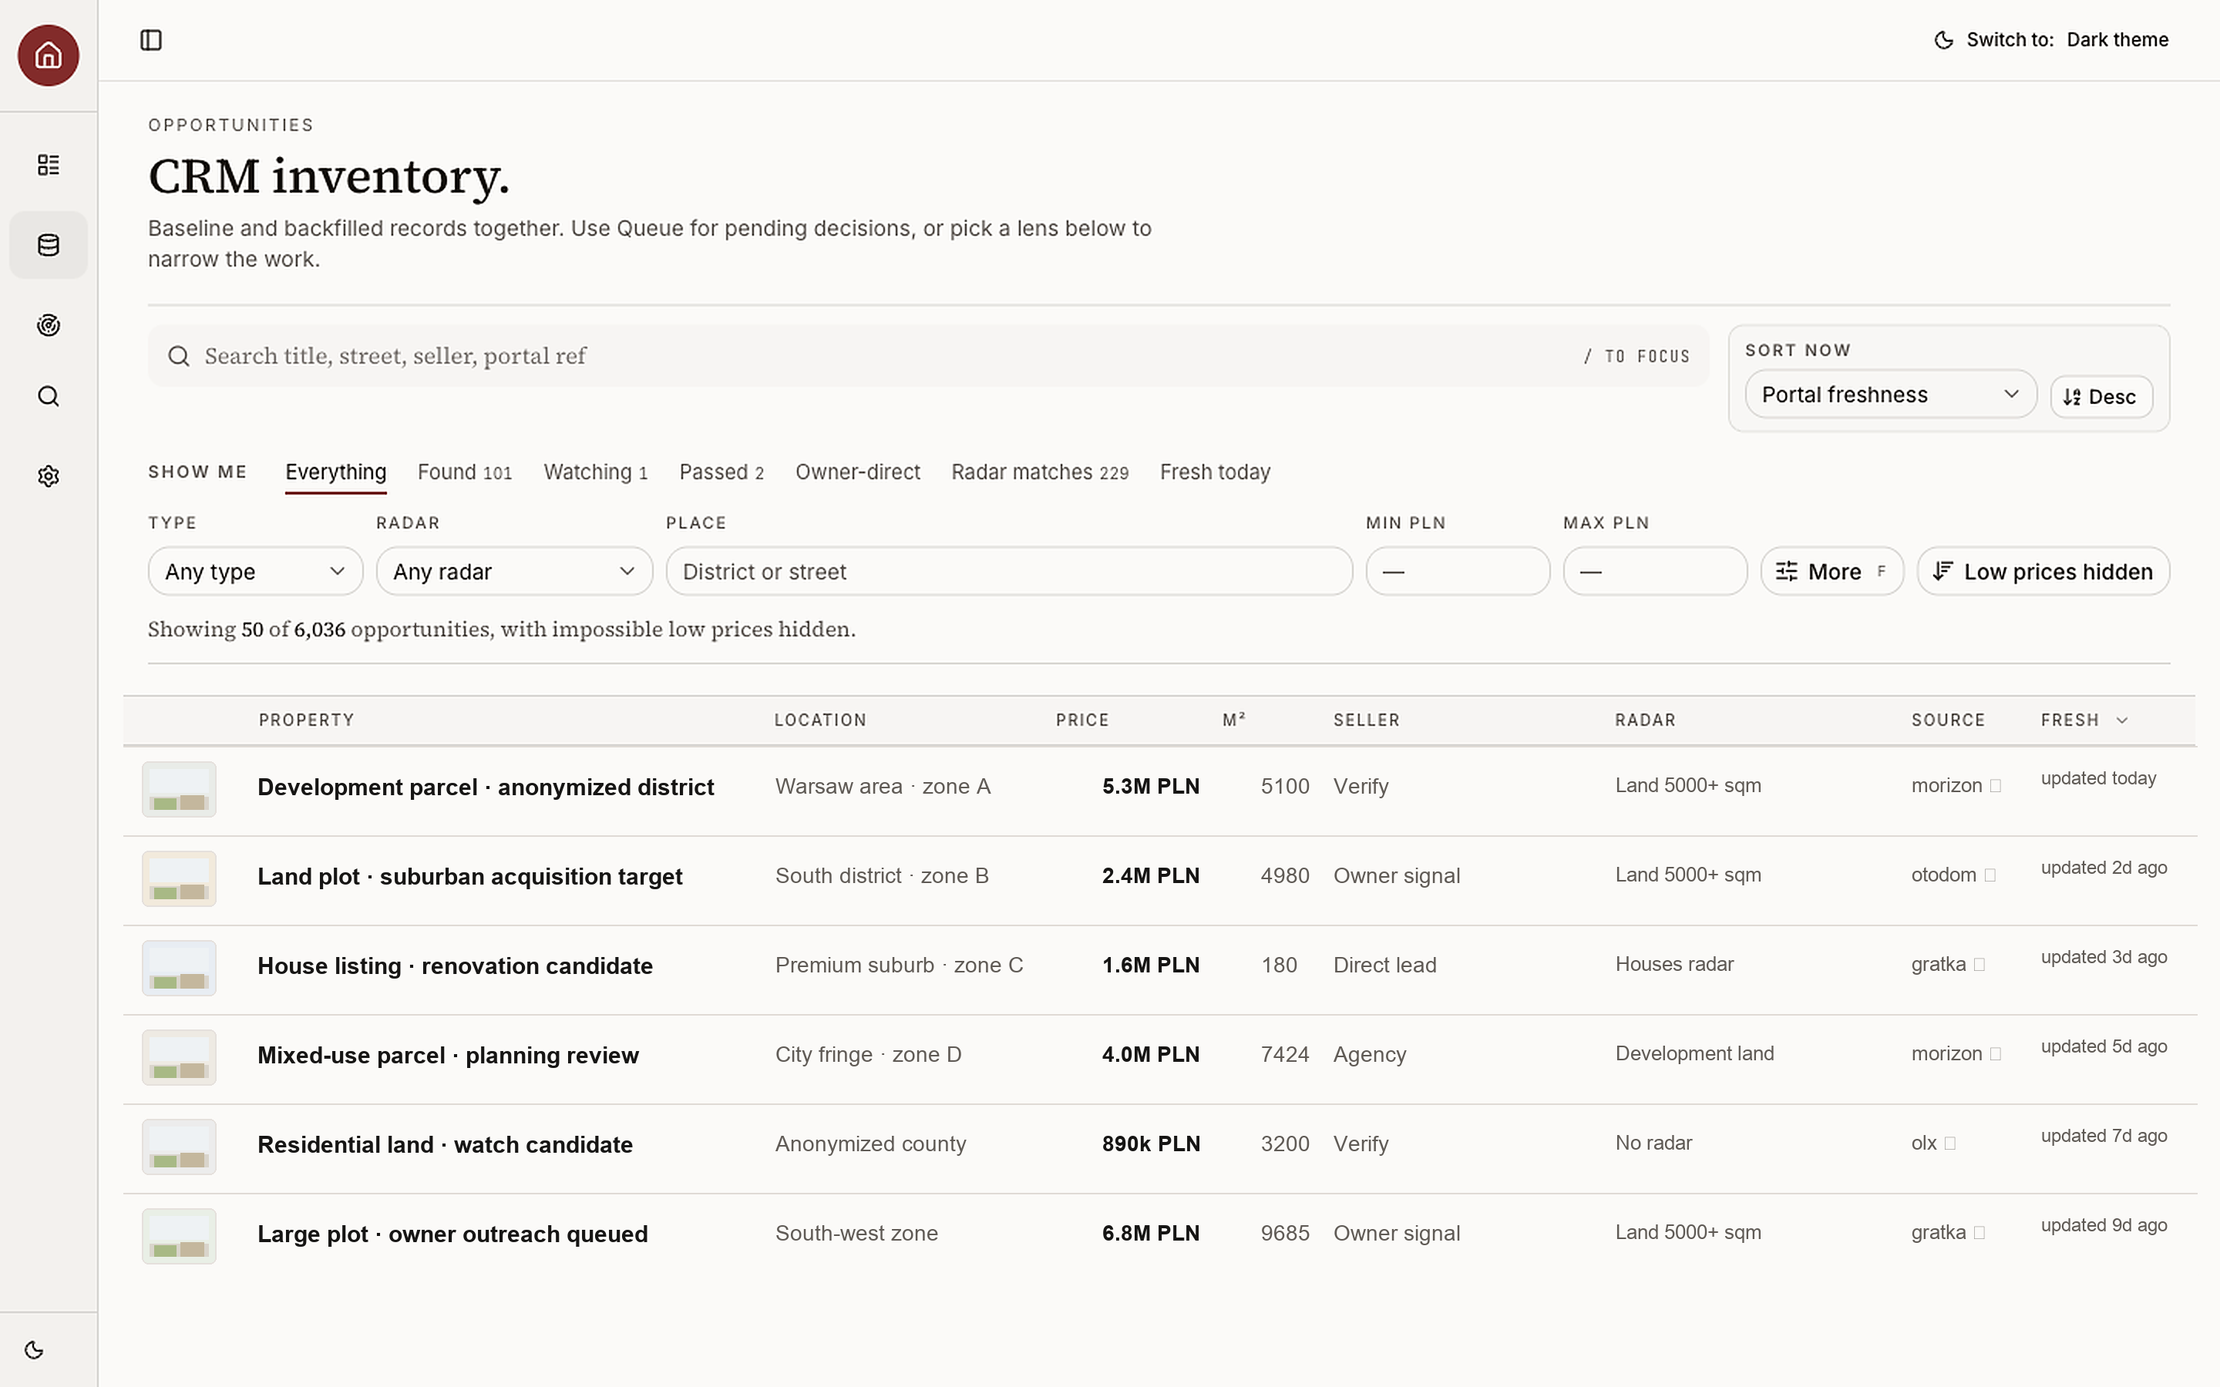Open thumbnail of House listing row
Image resolution: width=2220 pixels, height=1387 pixels.
pyautogui.click(x=179, y=968)
